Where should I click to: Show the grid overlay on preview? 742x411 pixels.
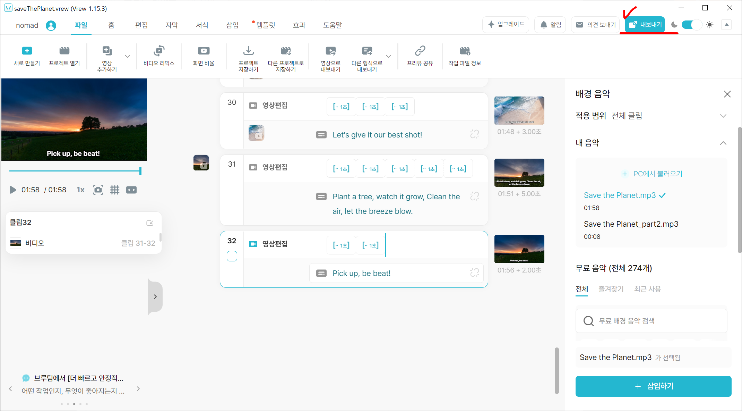[x=115, y=190]
